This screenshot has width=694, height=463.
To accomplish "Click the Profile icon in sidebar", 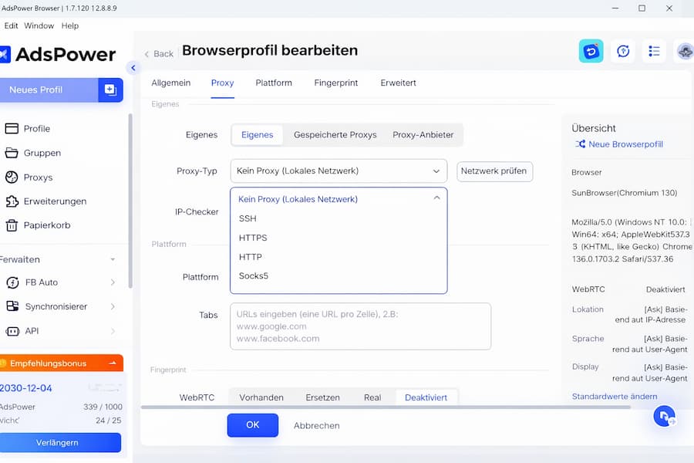I will pos(12,129).
